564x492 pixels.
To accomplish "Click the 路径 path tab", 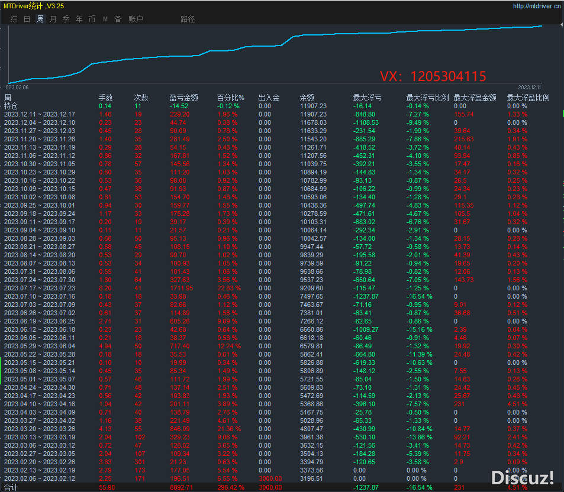I will [188, 19].
